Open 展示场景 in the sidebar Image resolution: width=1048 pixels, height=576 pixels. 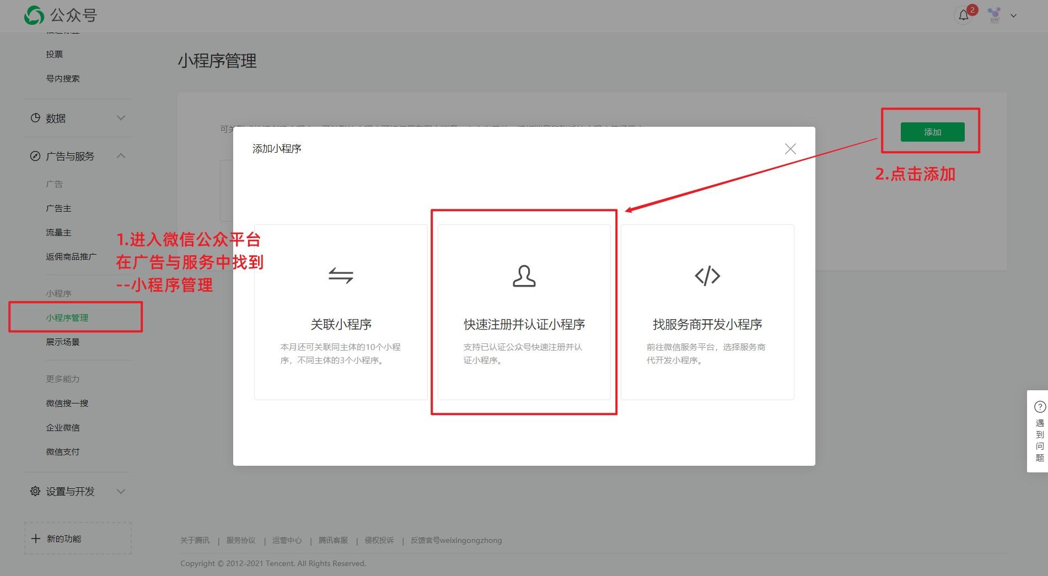pyautogui.click(x=63, y=342)
